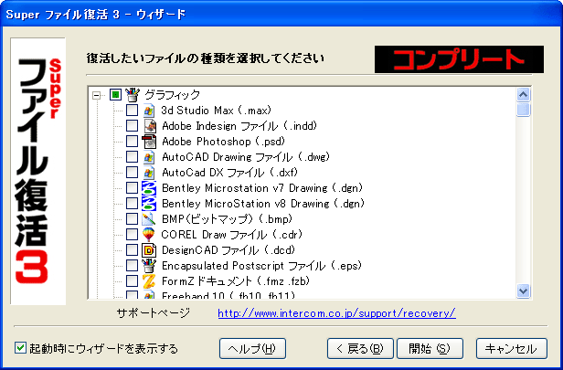Check the Encapsulated Postscript (.eps) box
Viewport: 563px width, 370px height.
coord(132,265)
